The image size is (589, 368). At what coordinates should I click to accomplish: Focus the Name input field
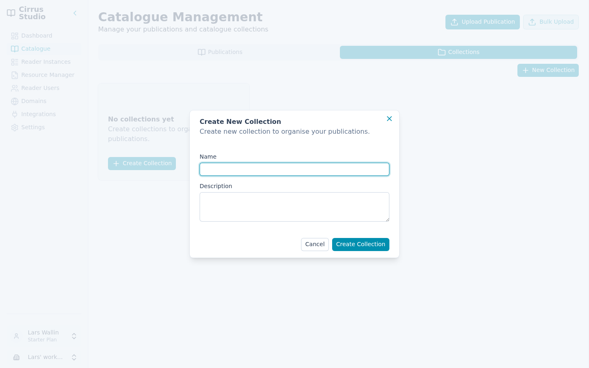pos(294,169)
